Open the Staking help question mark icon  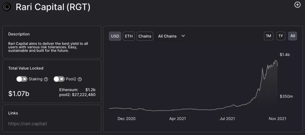(x=46, y=79)
